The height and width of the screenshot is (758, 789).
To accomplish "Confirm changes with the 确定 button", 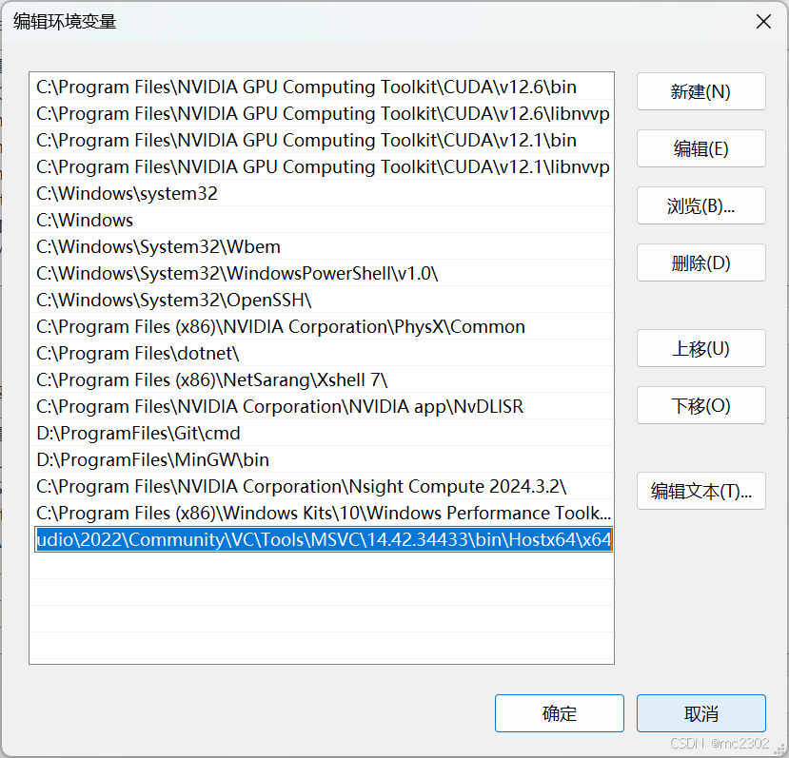I will coord(559,712).
